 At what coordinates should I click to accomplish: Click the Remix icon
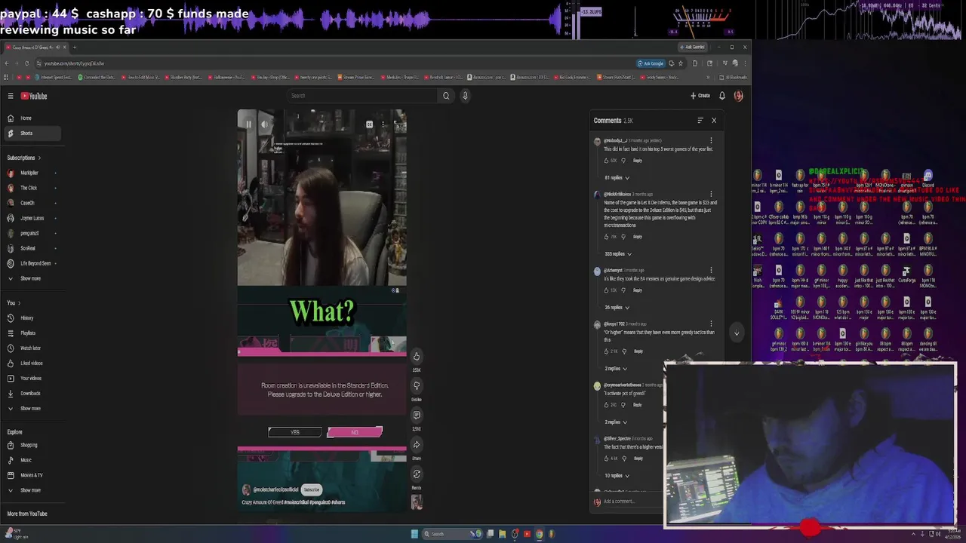pyautogui.click(x=416, y=474)
